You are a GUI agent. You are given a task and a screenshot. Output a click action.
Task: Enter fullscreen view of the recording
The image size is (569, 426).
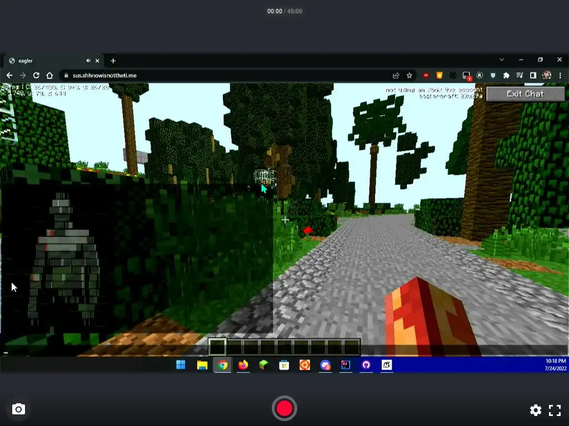pos(555,410)
